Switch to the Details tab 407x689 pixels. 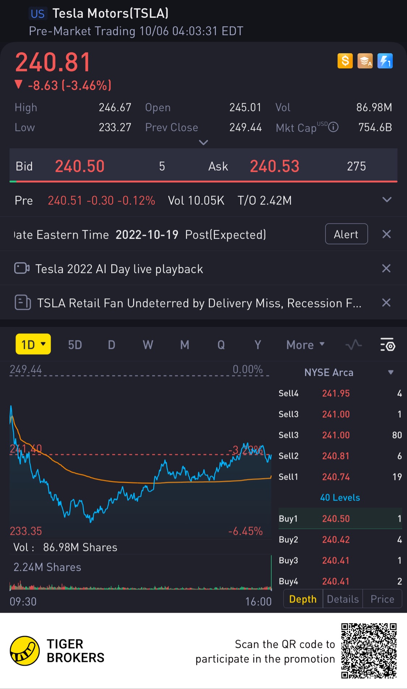pyautogui.click(x=343, y=599)
